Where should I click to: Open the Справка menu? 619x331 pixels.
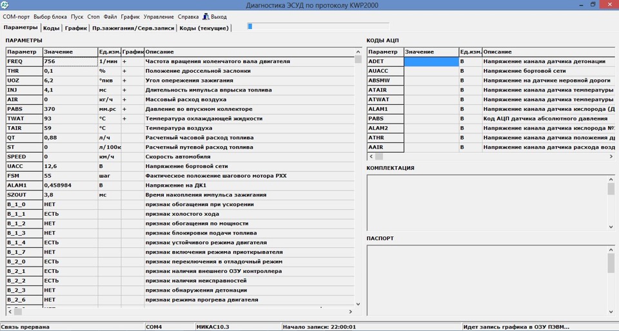coord(188,17)
